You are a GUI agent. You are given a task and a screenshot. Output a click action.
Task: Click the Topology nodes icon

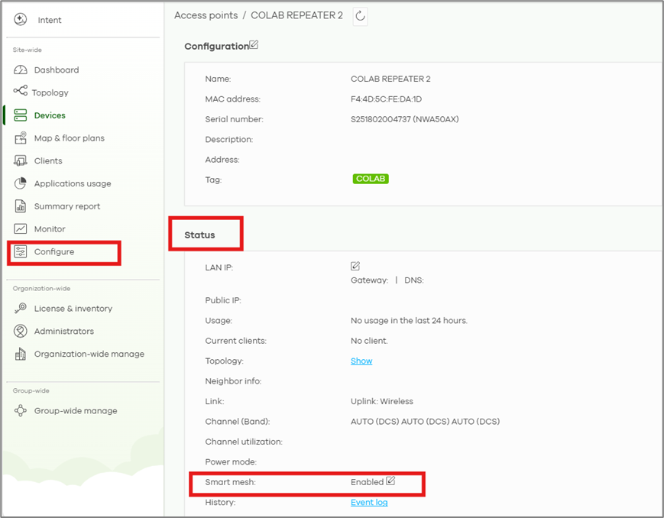21,90
